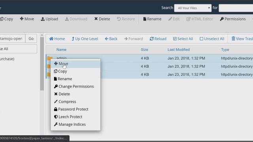This screenshot has height=142, width=253.
Task: Navigate Forward in file manager
Action: pyautogui.click(x=134, y=39)
